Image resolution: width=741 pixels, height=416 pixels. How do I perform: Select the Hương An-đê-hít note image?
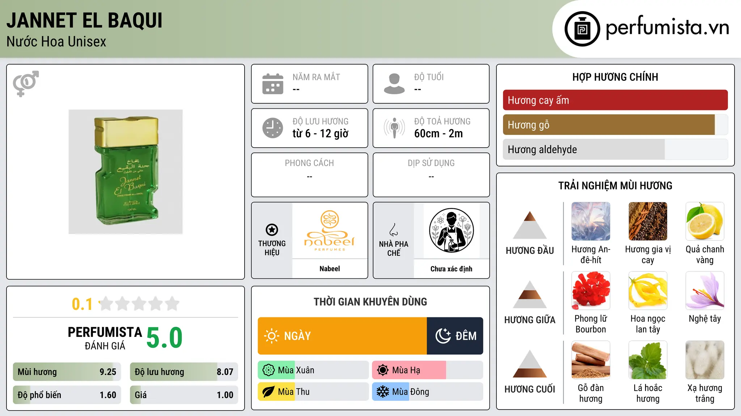pos(591,221)
